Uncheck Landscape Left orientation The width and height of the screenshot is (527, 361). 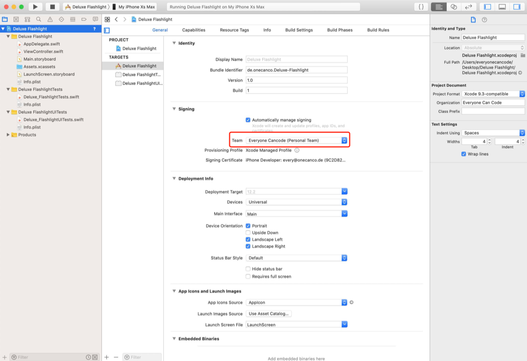[248, 239]
